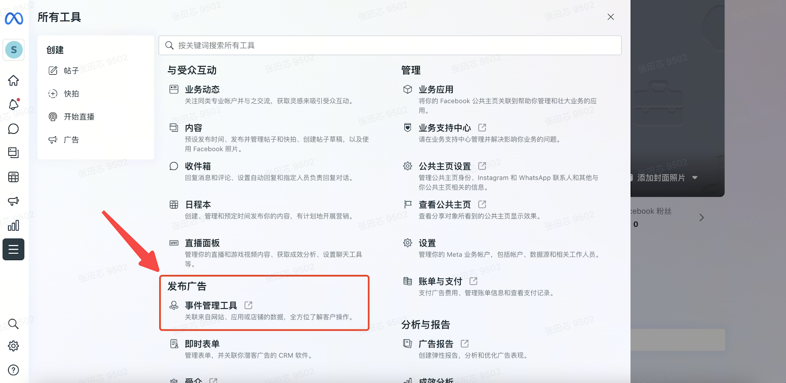Screen dimensions: 786x383
Task: Expand 添加封面照片 dropdown arrow
Action: [695, 177]
